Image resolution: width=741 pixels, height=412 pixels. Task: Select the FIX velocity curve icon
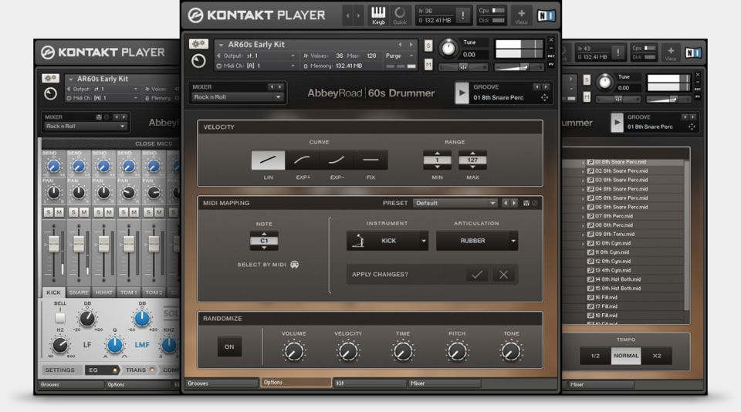(x=370, y=160)
